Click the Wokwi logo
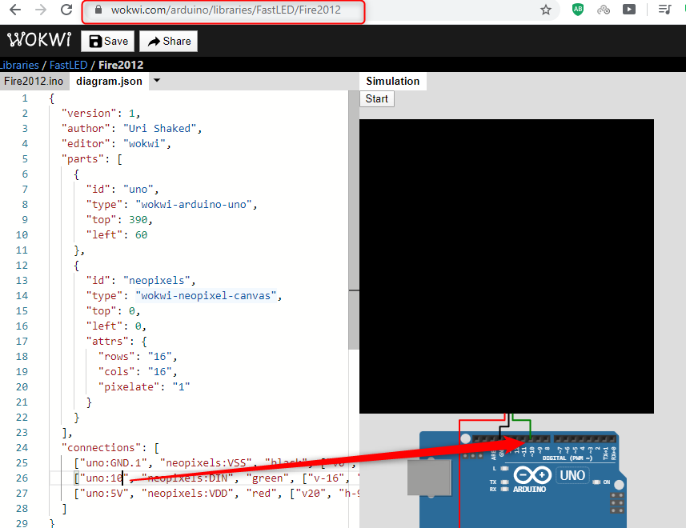Image resolution: width=686 pixels, height=528 pixels. (38, 38)
